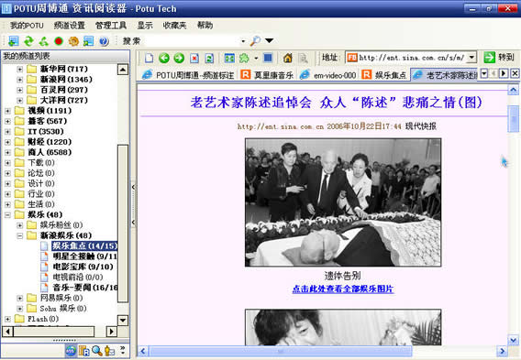This screenshot has height=360, width=521.
Task: Click the magnifier icon at sidebar bottom
Action: coord(97,351)
